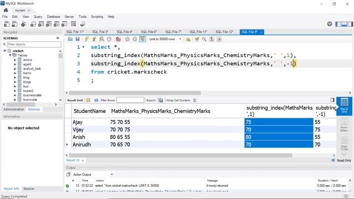Screen dimensions: 354x199
Task: Click the create new view icon
Action: (x=49, y=24)
